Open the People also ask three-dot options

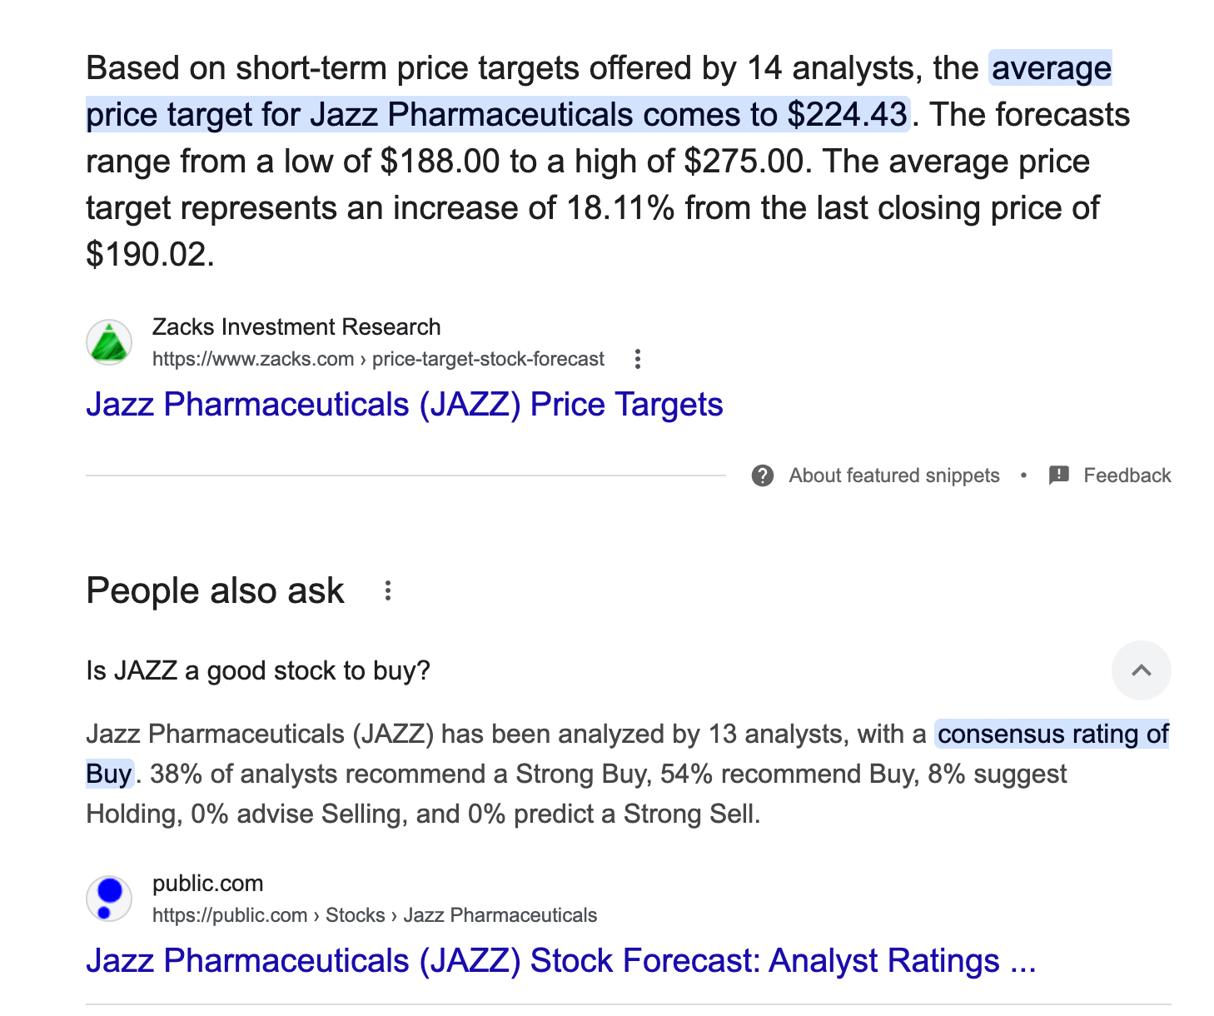[x=388, y=591]
